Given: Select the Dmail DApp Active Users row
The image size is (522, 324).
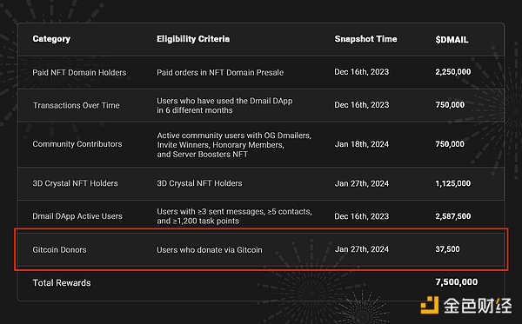Looking at the screenshot, I should pos(261,216).
